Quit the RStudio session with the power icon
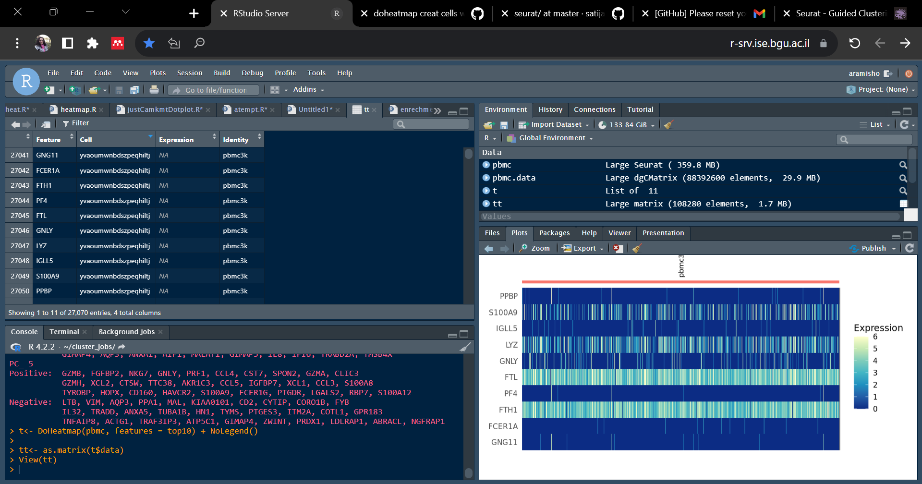 (x=908, y=73)
